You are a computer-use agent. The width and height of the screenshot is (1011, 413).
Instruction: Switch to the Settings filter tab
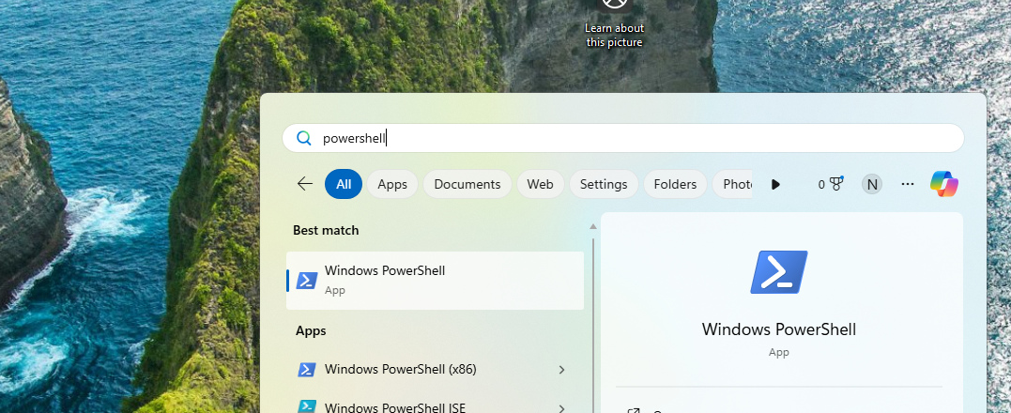(604, 184)
